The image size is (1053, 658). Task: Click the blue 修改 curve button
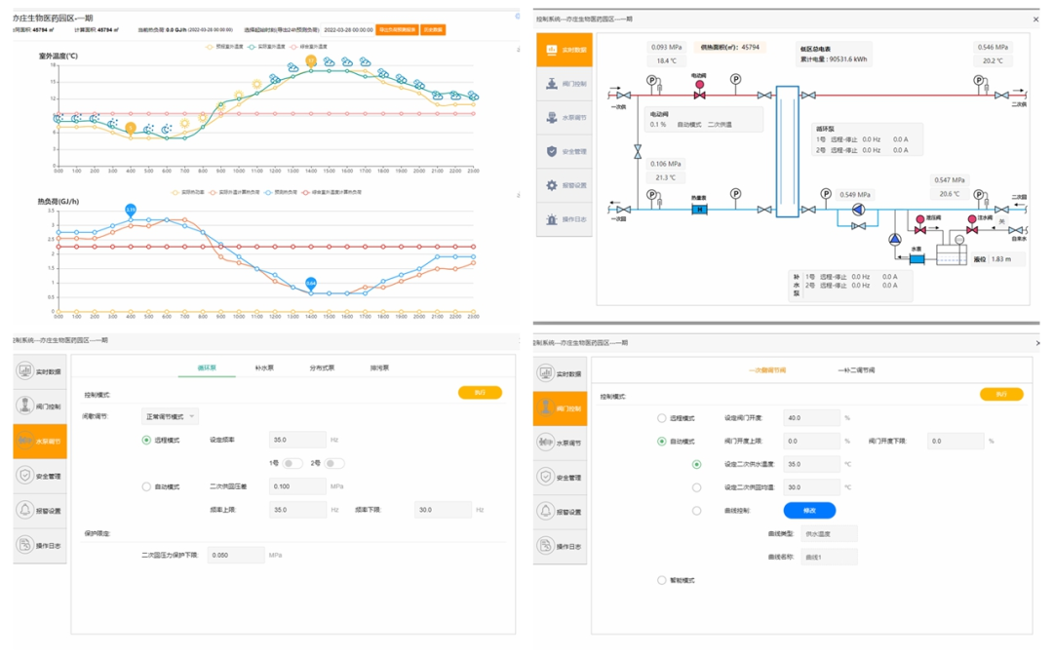pyautogui.click(x=809, y=511)
